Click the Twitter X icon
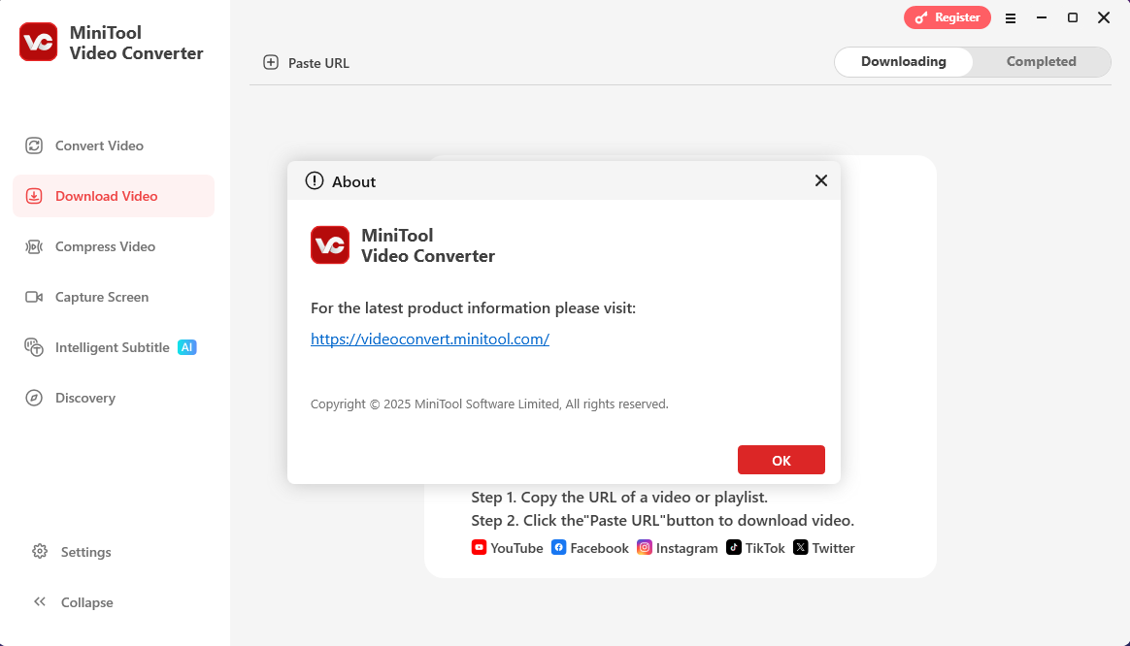 (x=801, y=547)
